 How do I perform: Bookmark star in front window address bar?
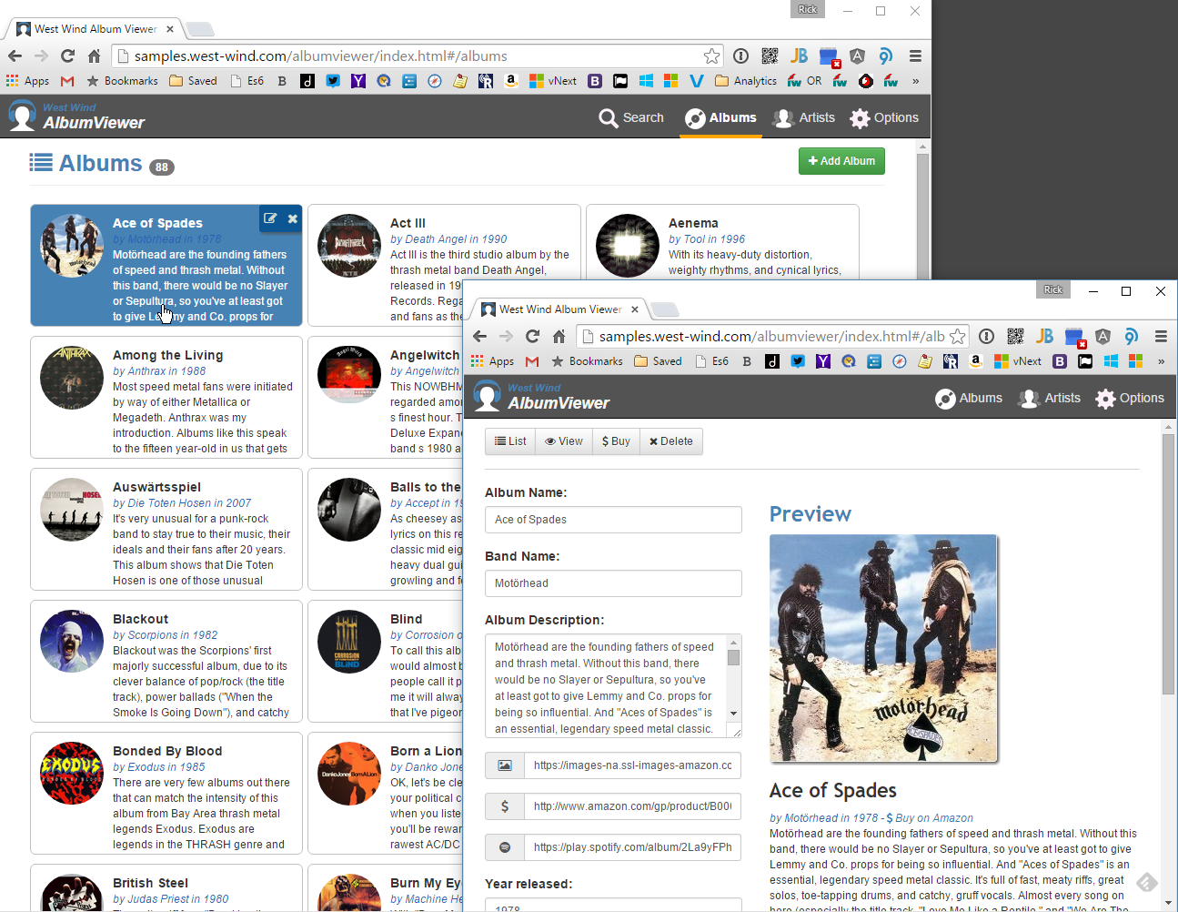[x=957, y=337]
